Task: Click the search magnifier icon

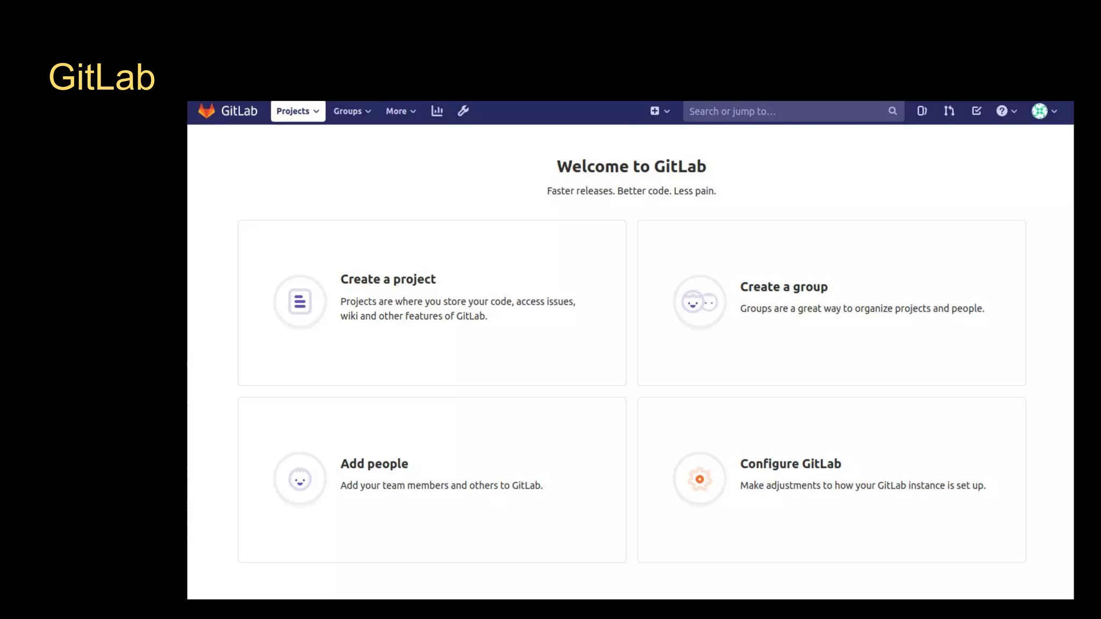Action: (x=892, y=111)
